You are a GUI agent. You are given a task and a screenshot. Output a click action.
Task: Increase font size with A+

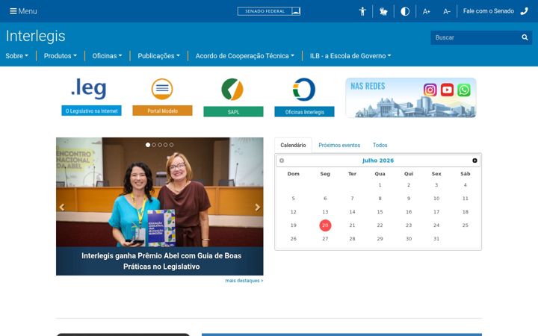pyautogui.click(x=426, y=12)
